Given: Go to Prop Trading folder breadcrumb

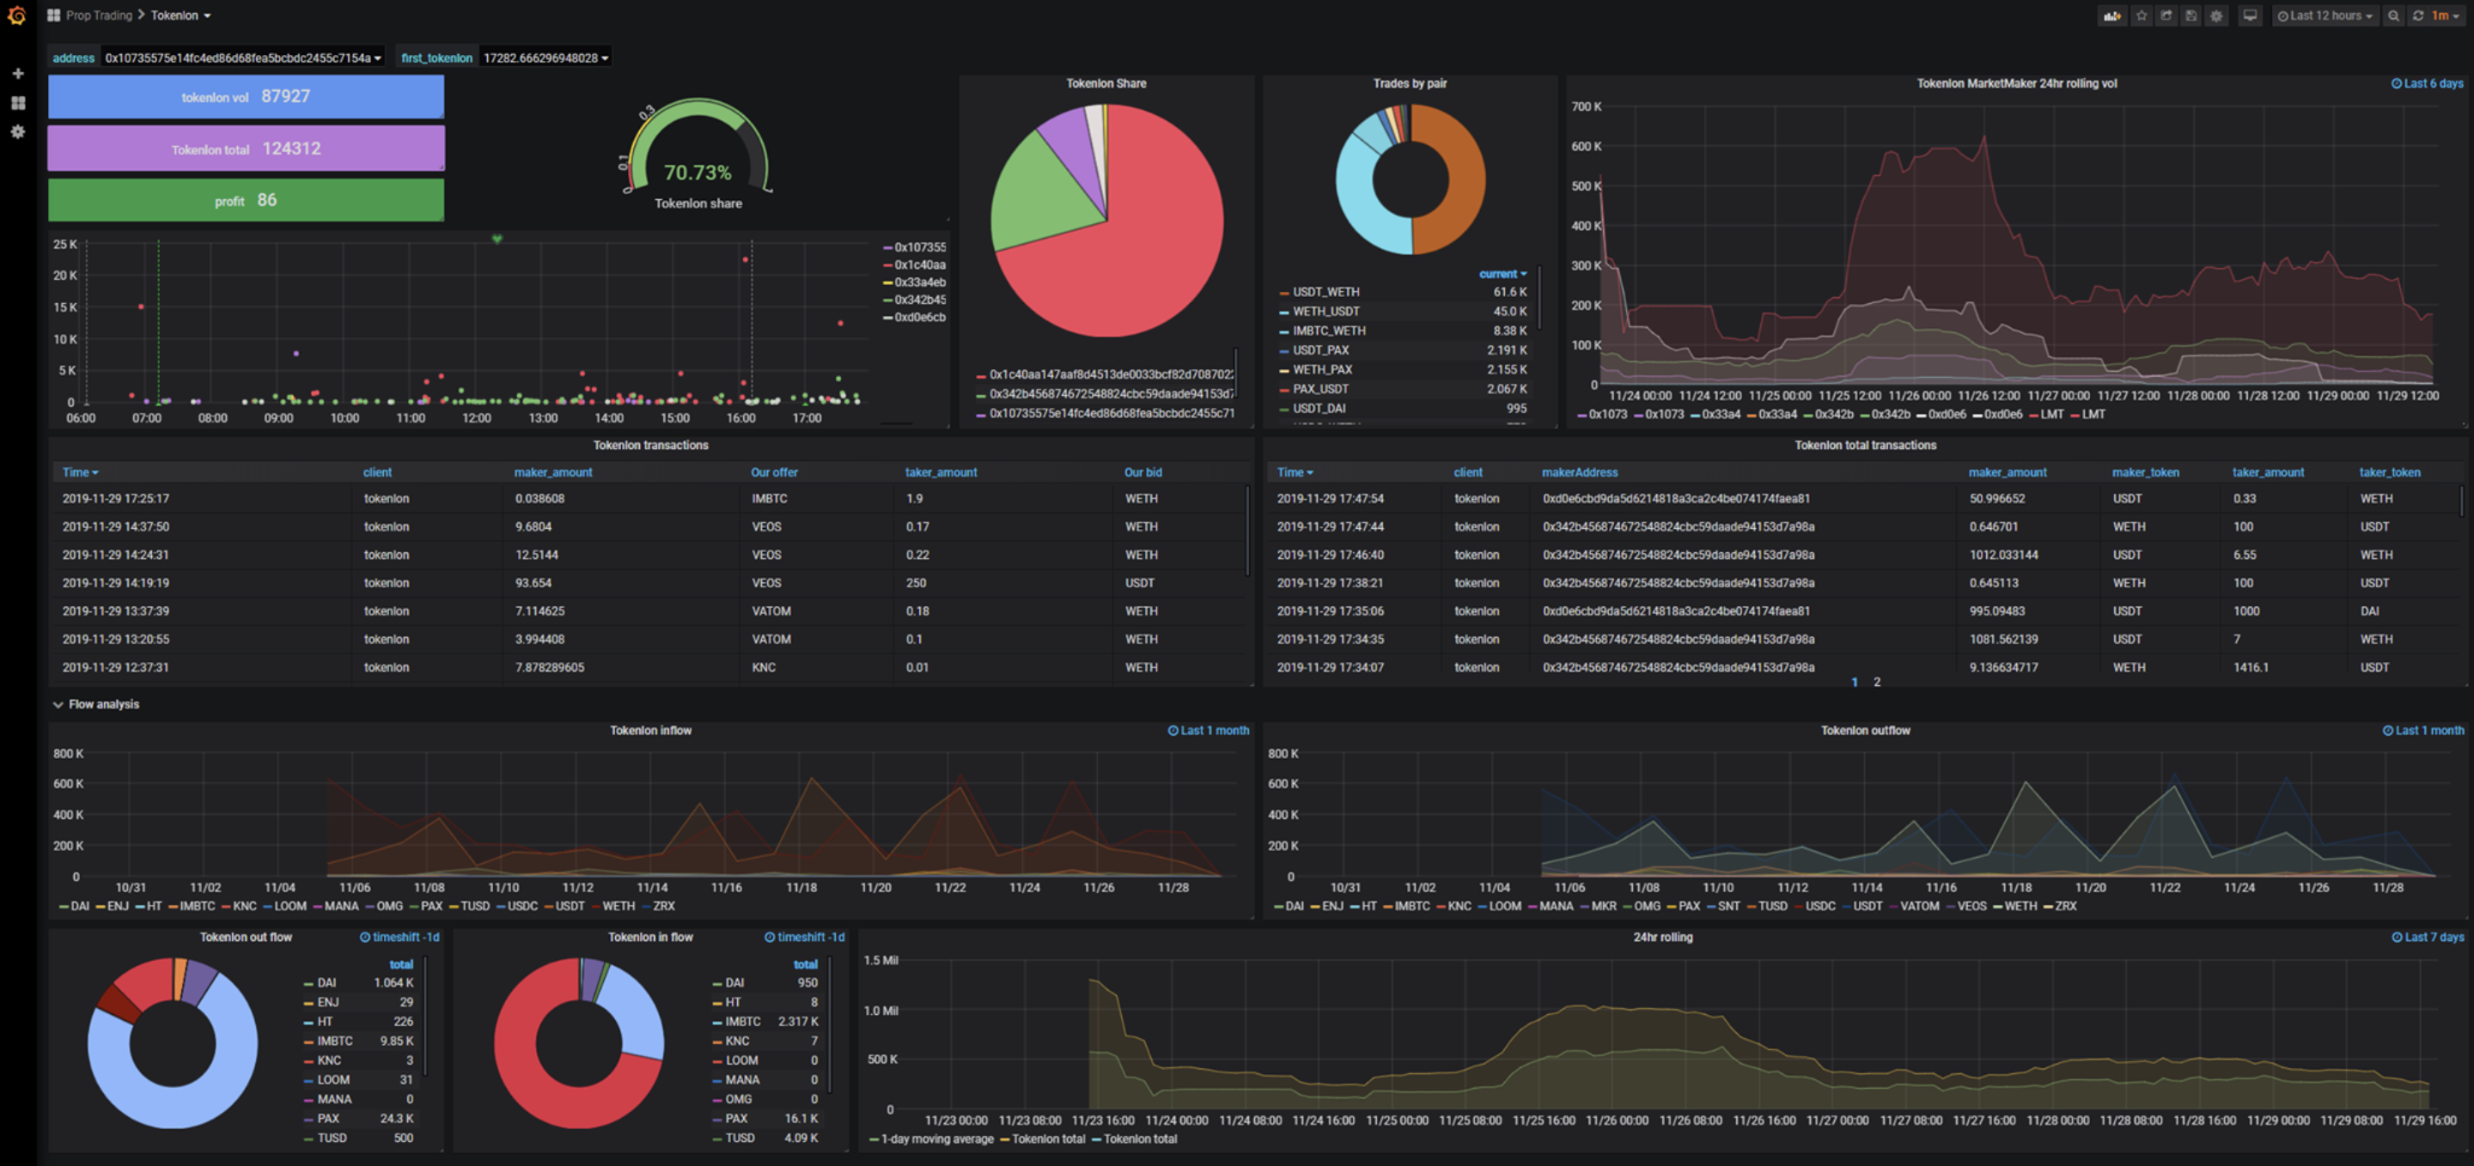Looking at the screenshot, I should pos(99,15).
